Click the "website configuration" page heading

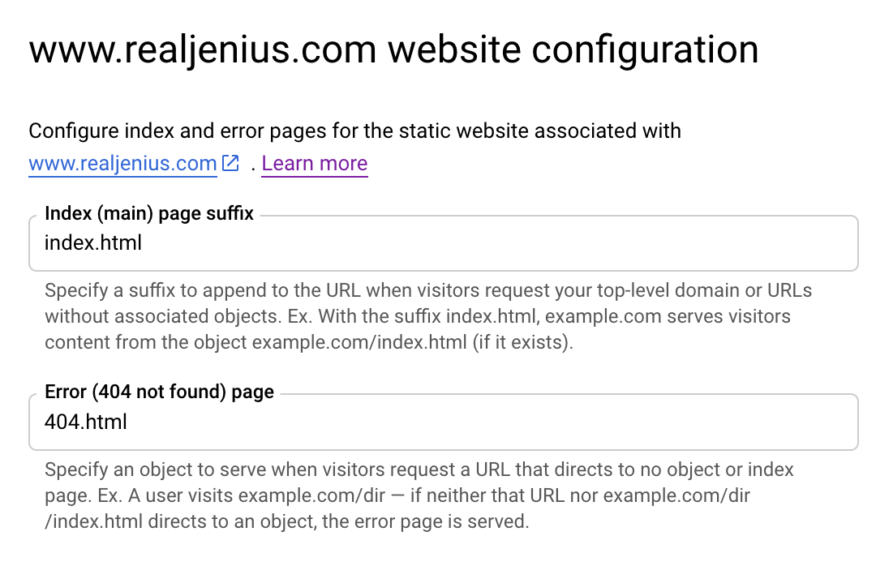(x=573, y=50)
